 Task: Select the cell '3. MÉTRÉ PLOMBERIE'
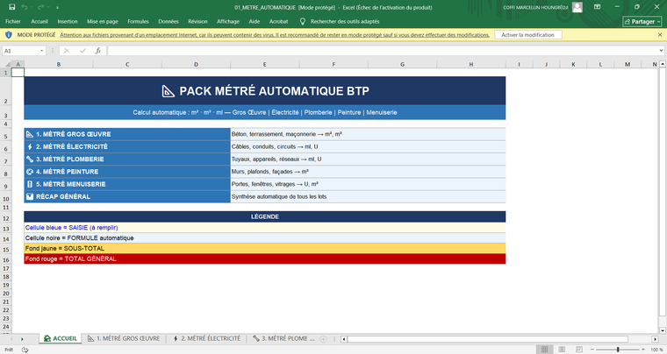click(126, 159)
